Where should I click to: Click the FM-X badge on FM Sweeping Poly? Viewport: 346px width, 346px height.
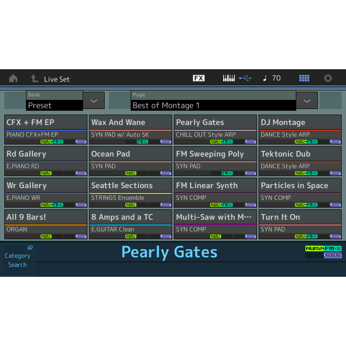pyautogui.click(x=227, y=173)
